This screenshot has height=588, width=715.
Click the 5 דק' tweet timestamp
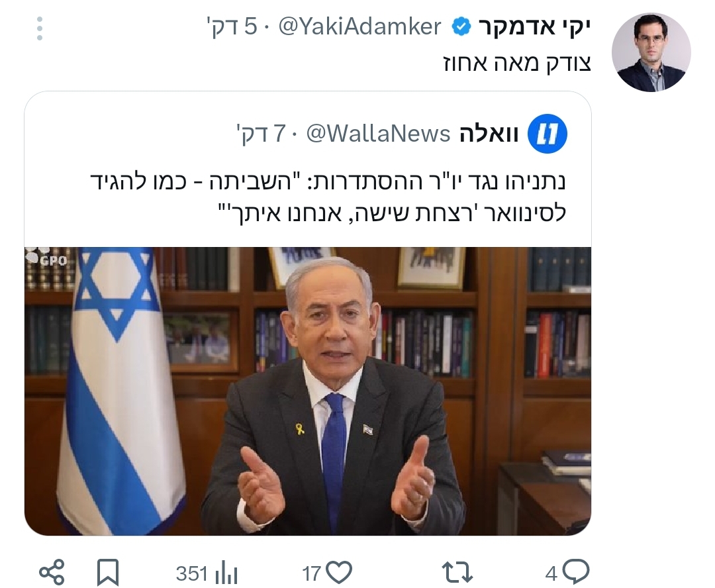tap(232, 26)
